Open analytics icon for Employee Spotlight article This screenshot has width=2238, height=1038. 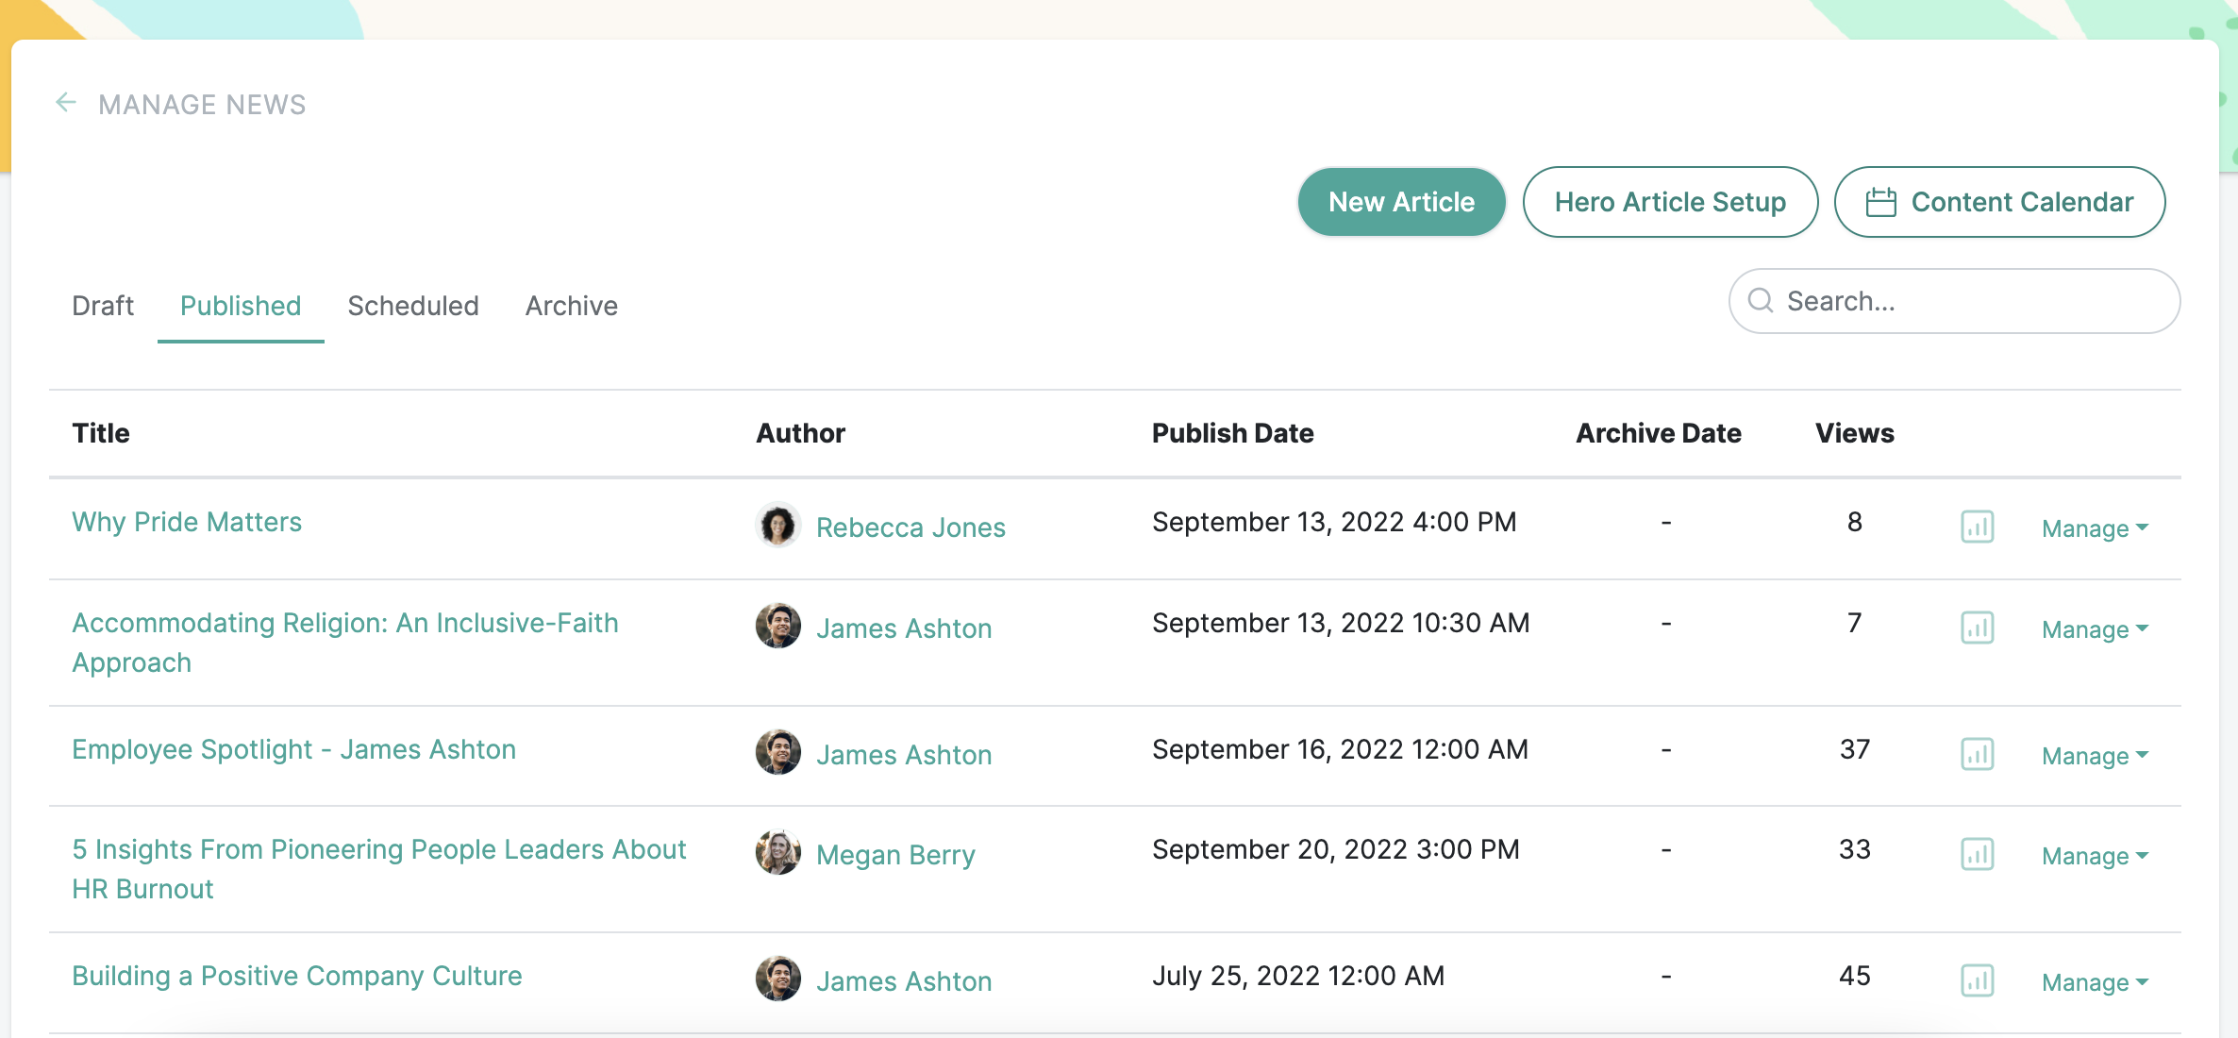(1979, 755)
